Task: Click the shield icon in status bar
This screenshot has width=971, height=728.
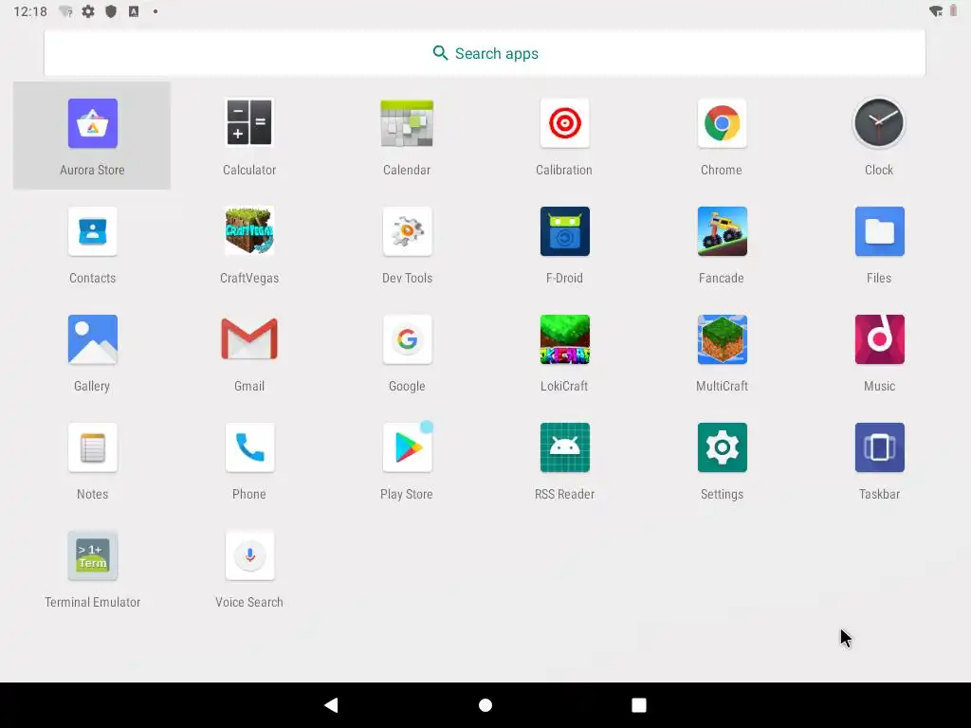Action: tap(111, 11)
